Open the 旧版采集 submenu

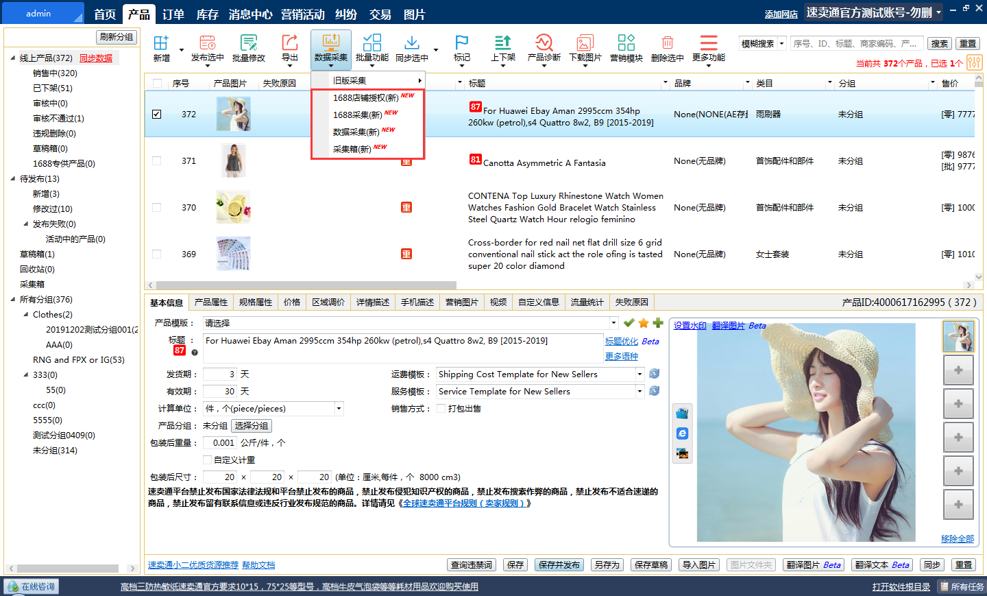pyautogui.click(x=368, y=80)
